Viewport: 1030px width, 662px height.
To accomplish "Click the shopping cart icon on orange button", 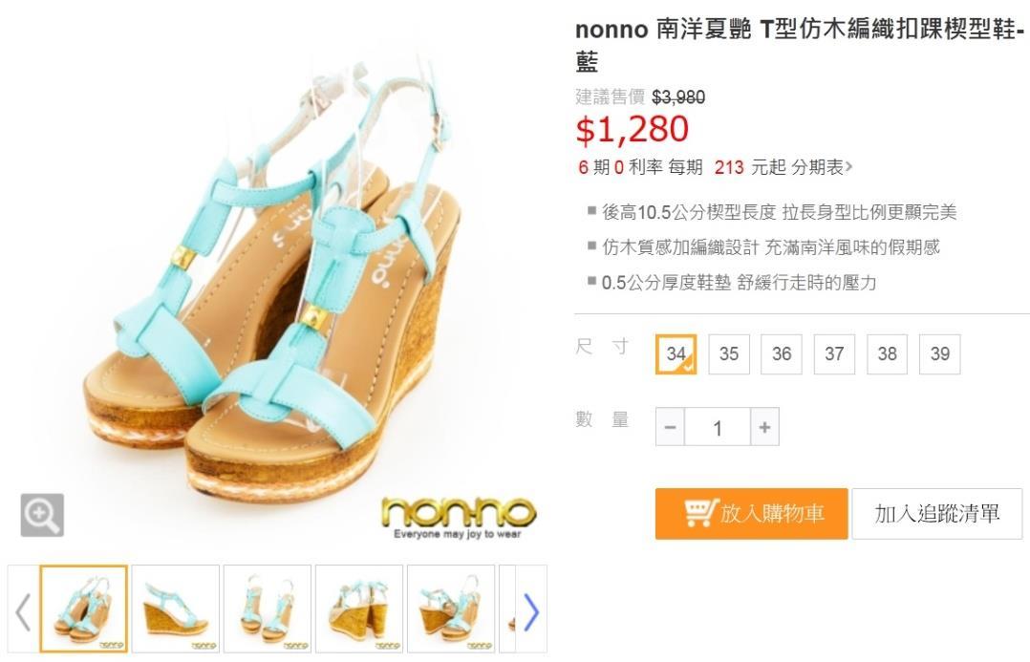I will click(x=700, y=513).
